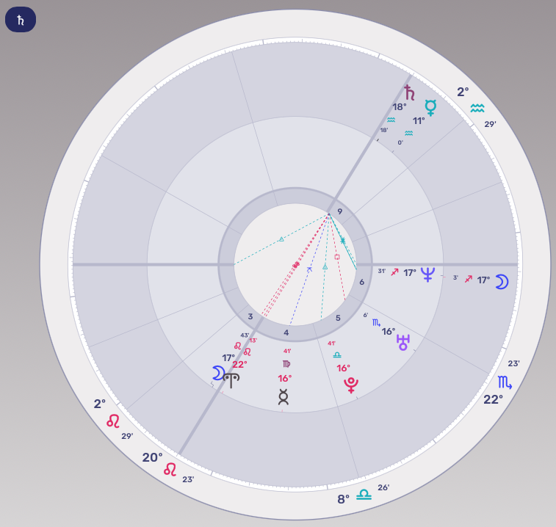Select the Leo sign at 2° on outer ring

pyautogui.click(x=113, y=421)
